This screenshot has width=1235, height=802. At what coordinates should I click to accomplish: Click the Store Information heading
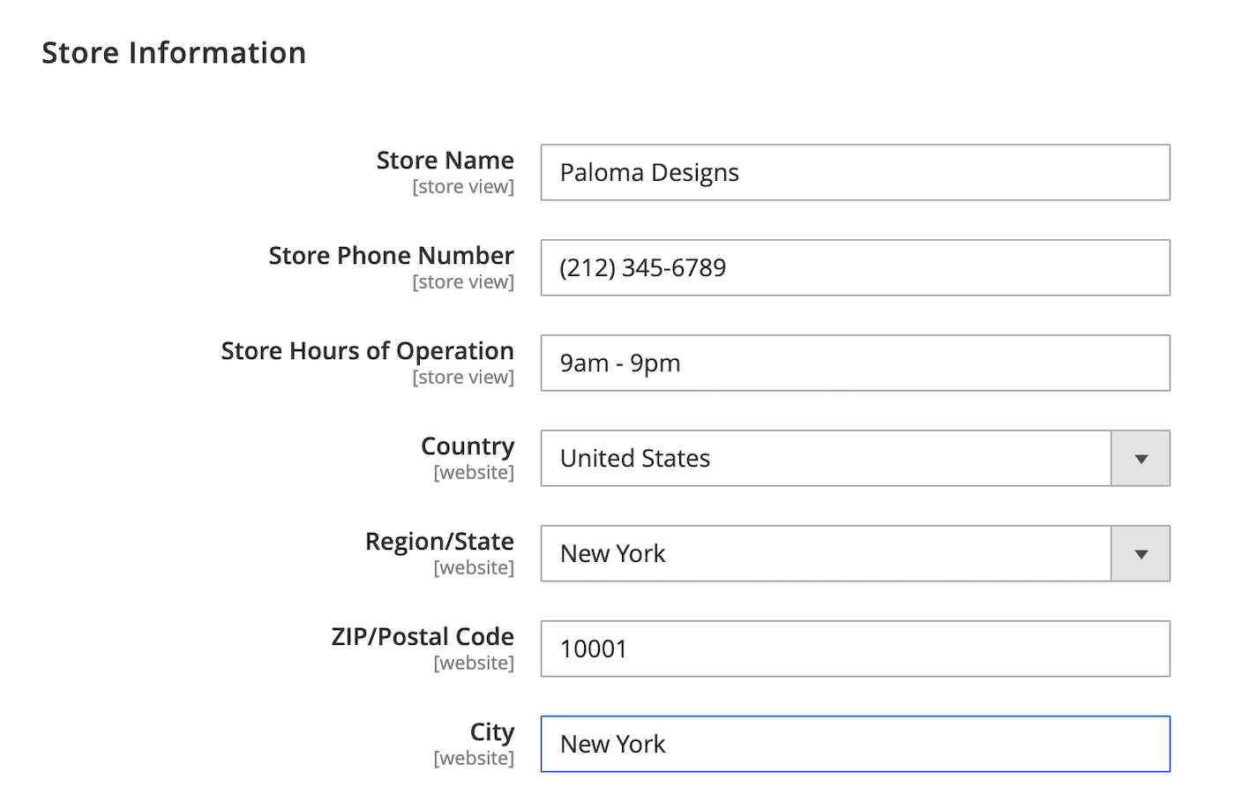[174, 52]
